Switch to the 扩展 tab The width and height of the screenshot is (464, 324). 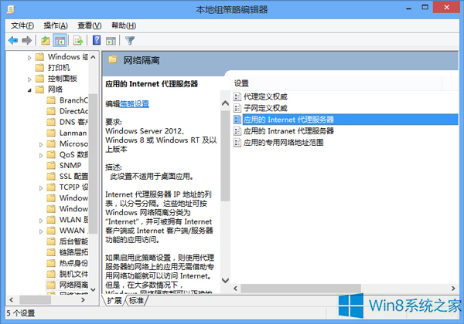click(x=114, y=301)
